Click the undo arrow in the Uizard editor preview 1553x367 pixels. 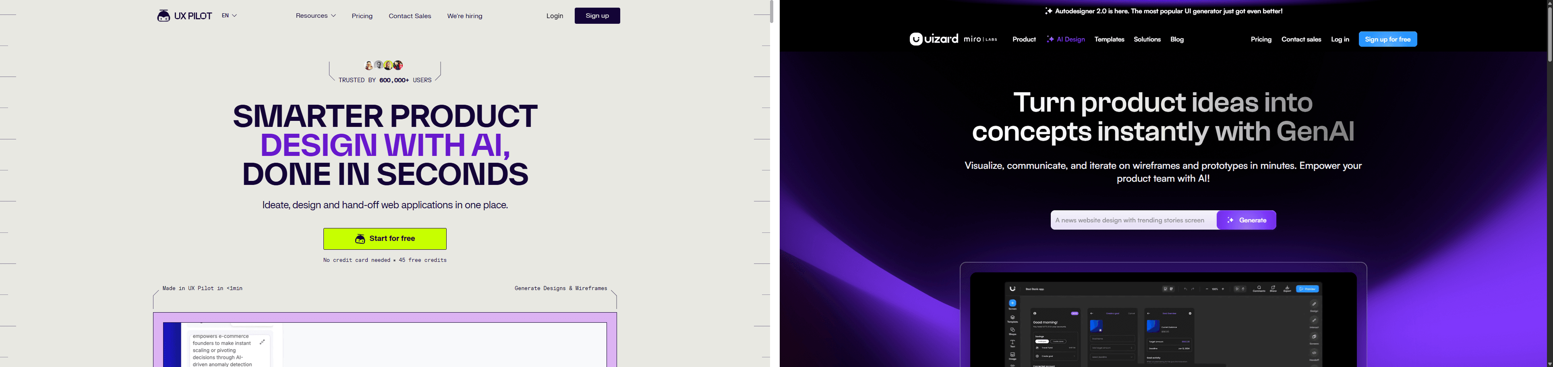click(1185, 289)
